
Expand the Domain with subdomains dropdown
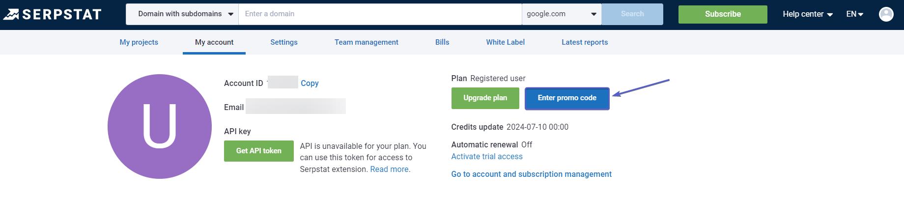[x=182, y=14]
